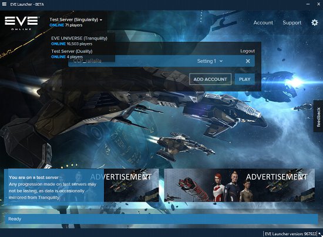Open the Setting 1 profile dropdown

click(210, 61)
